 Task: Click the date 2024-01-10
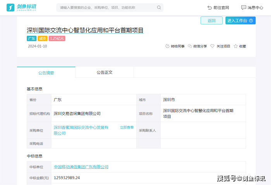tap(37, 46)
